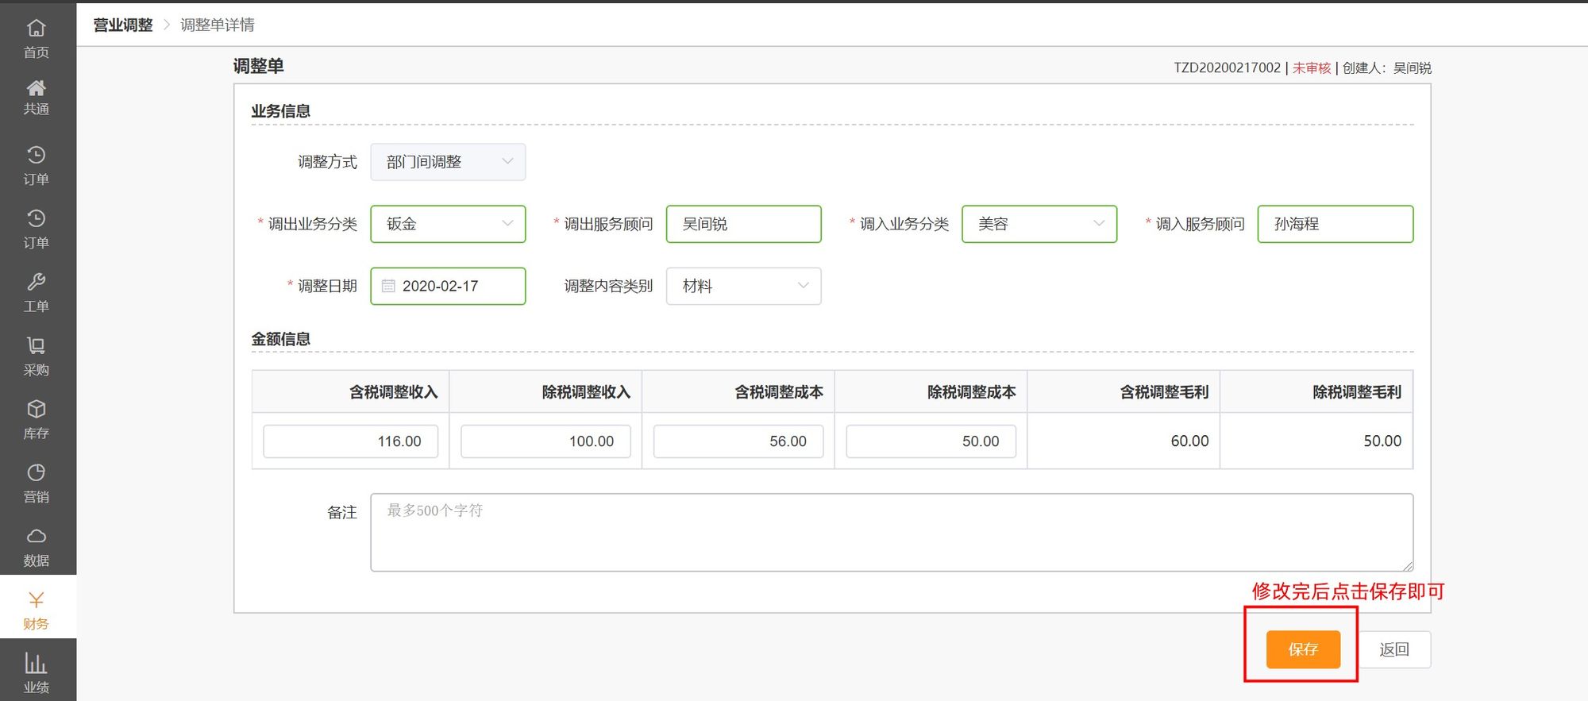Open the 库存 box sidebar icon
The width and height of the screenshot is (1588, 701).
coord(36,419)
